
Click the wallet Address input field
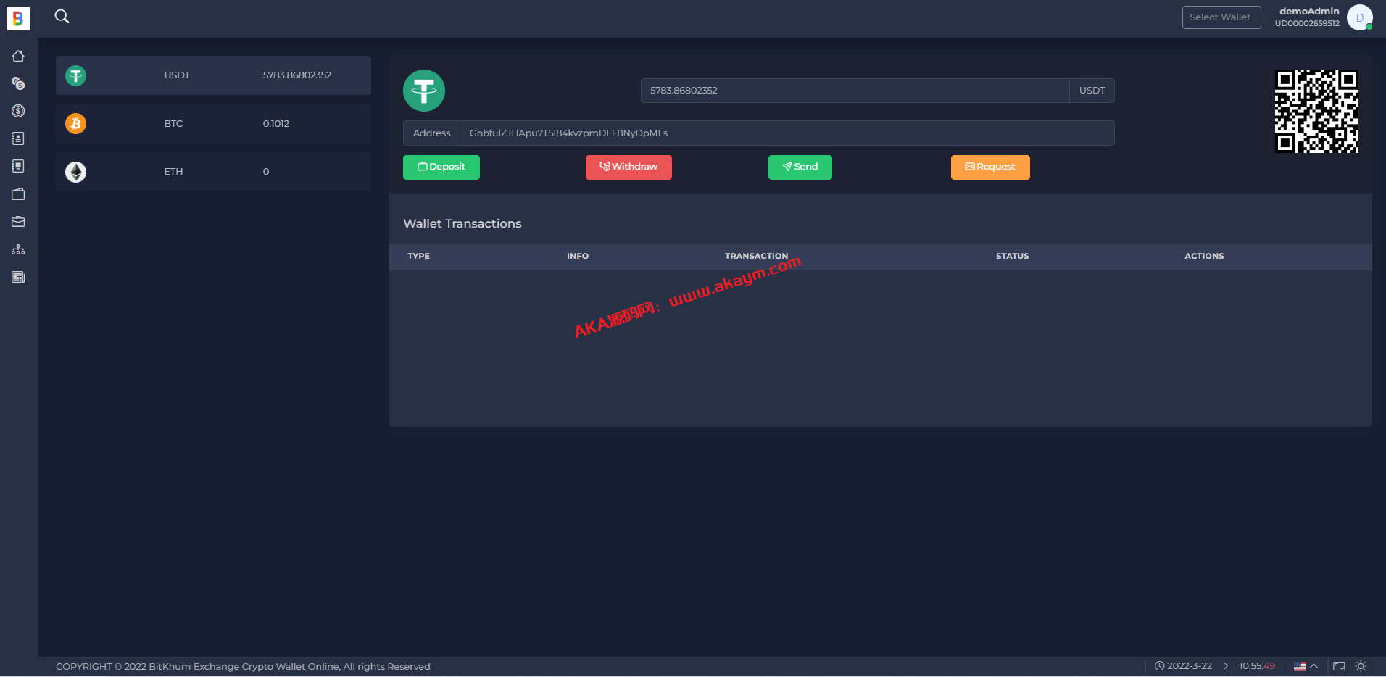click(x=787, y=133)
